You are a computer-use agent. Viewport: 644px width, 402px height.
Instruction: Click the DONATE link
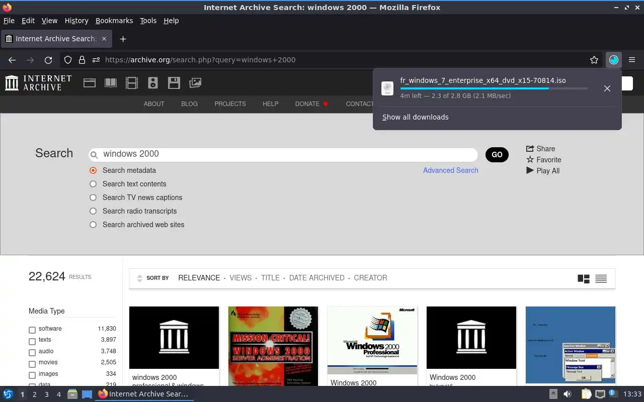pyautogui.click(x=311, y=104)
